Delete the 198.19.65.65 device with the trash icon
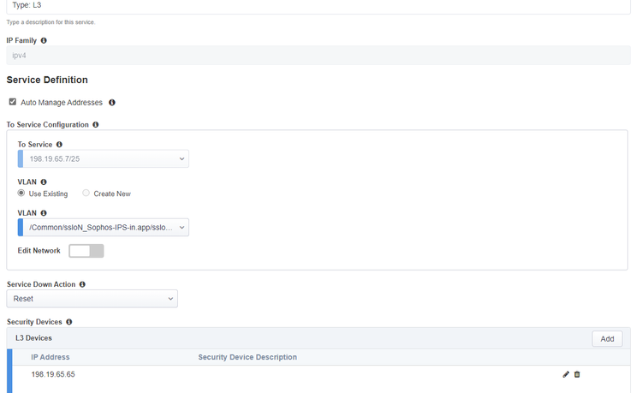 point(577,374)
